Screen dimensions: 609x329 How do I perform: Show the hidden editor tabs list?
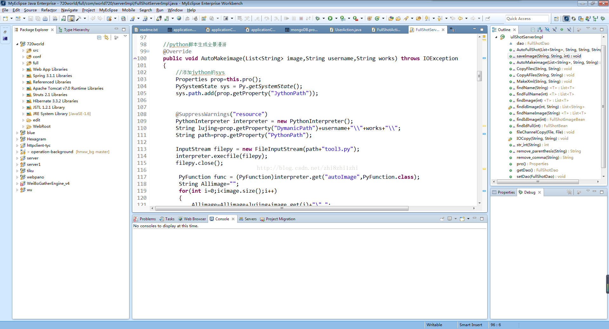(x=452, y=29)
